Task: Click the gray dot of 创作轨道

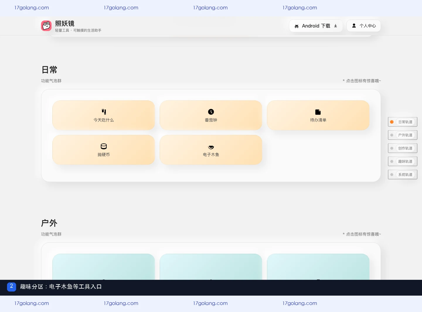Action: [x=392, y=148]
